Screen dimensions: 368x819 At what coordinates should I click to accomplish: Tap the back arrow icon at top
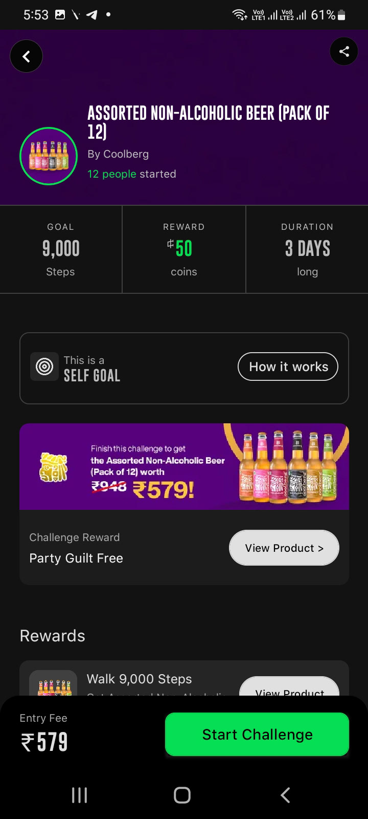click(x=26, y=56)
